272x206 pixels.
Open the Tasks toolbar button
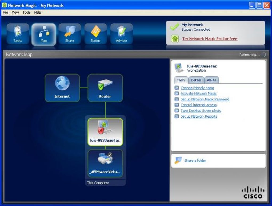(18, 34)
